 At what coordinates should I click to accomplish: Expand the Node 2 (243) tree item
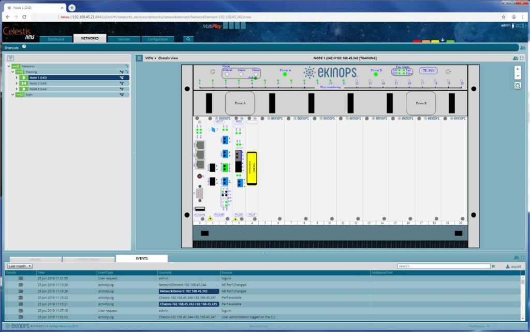click(x=16, y=83)
